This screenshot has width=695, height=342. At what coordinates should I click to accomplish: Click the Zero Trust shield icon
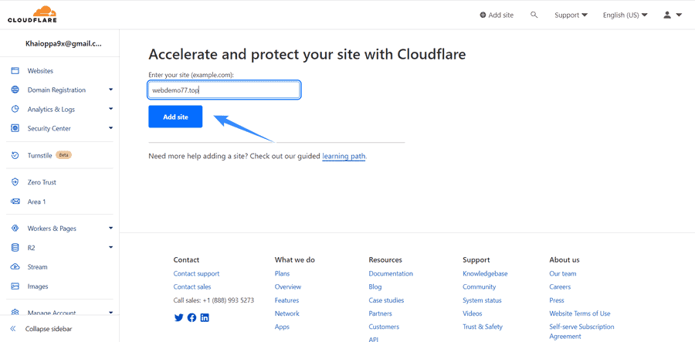(x=15, y=182)
